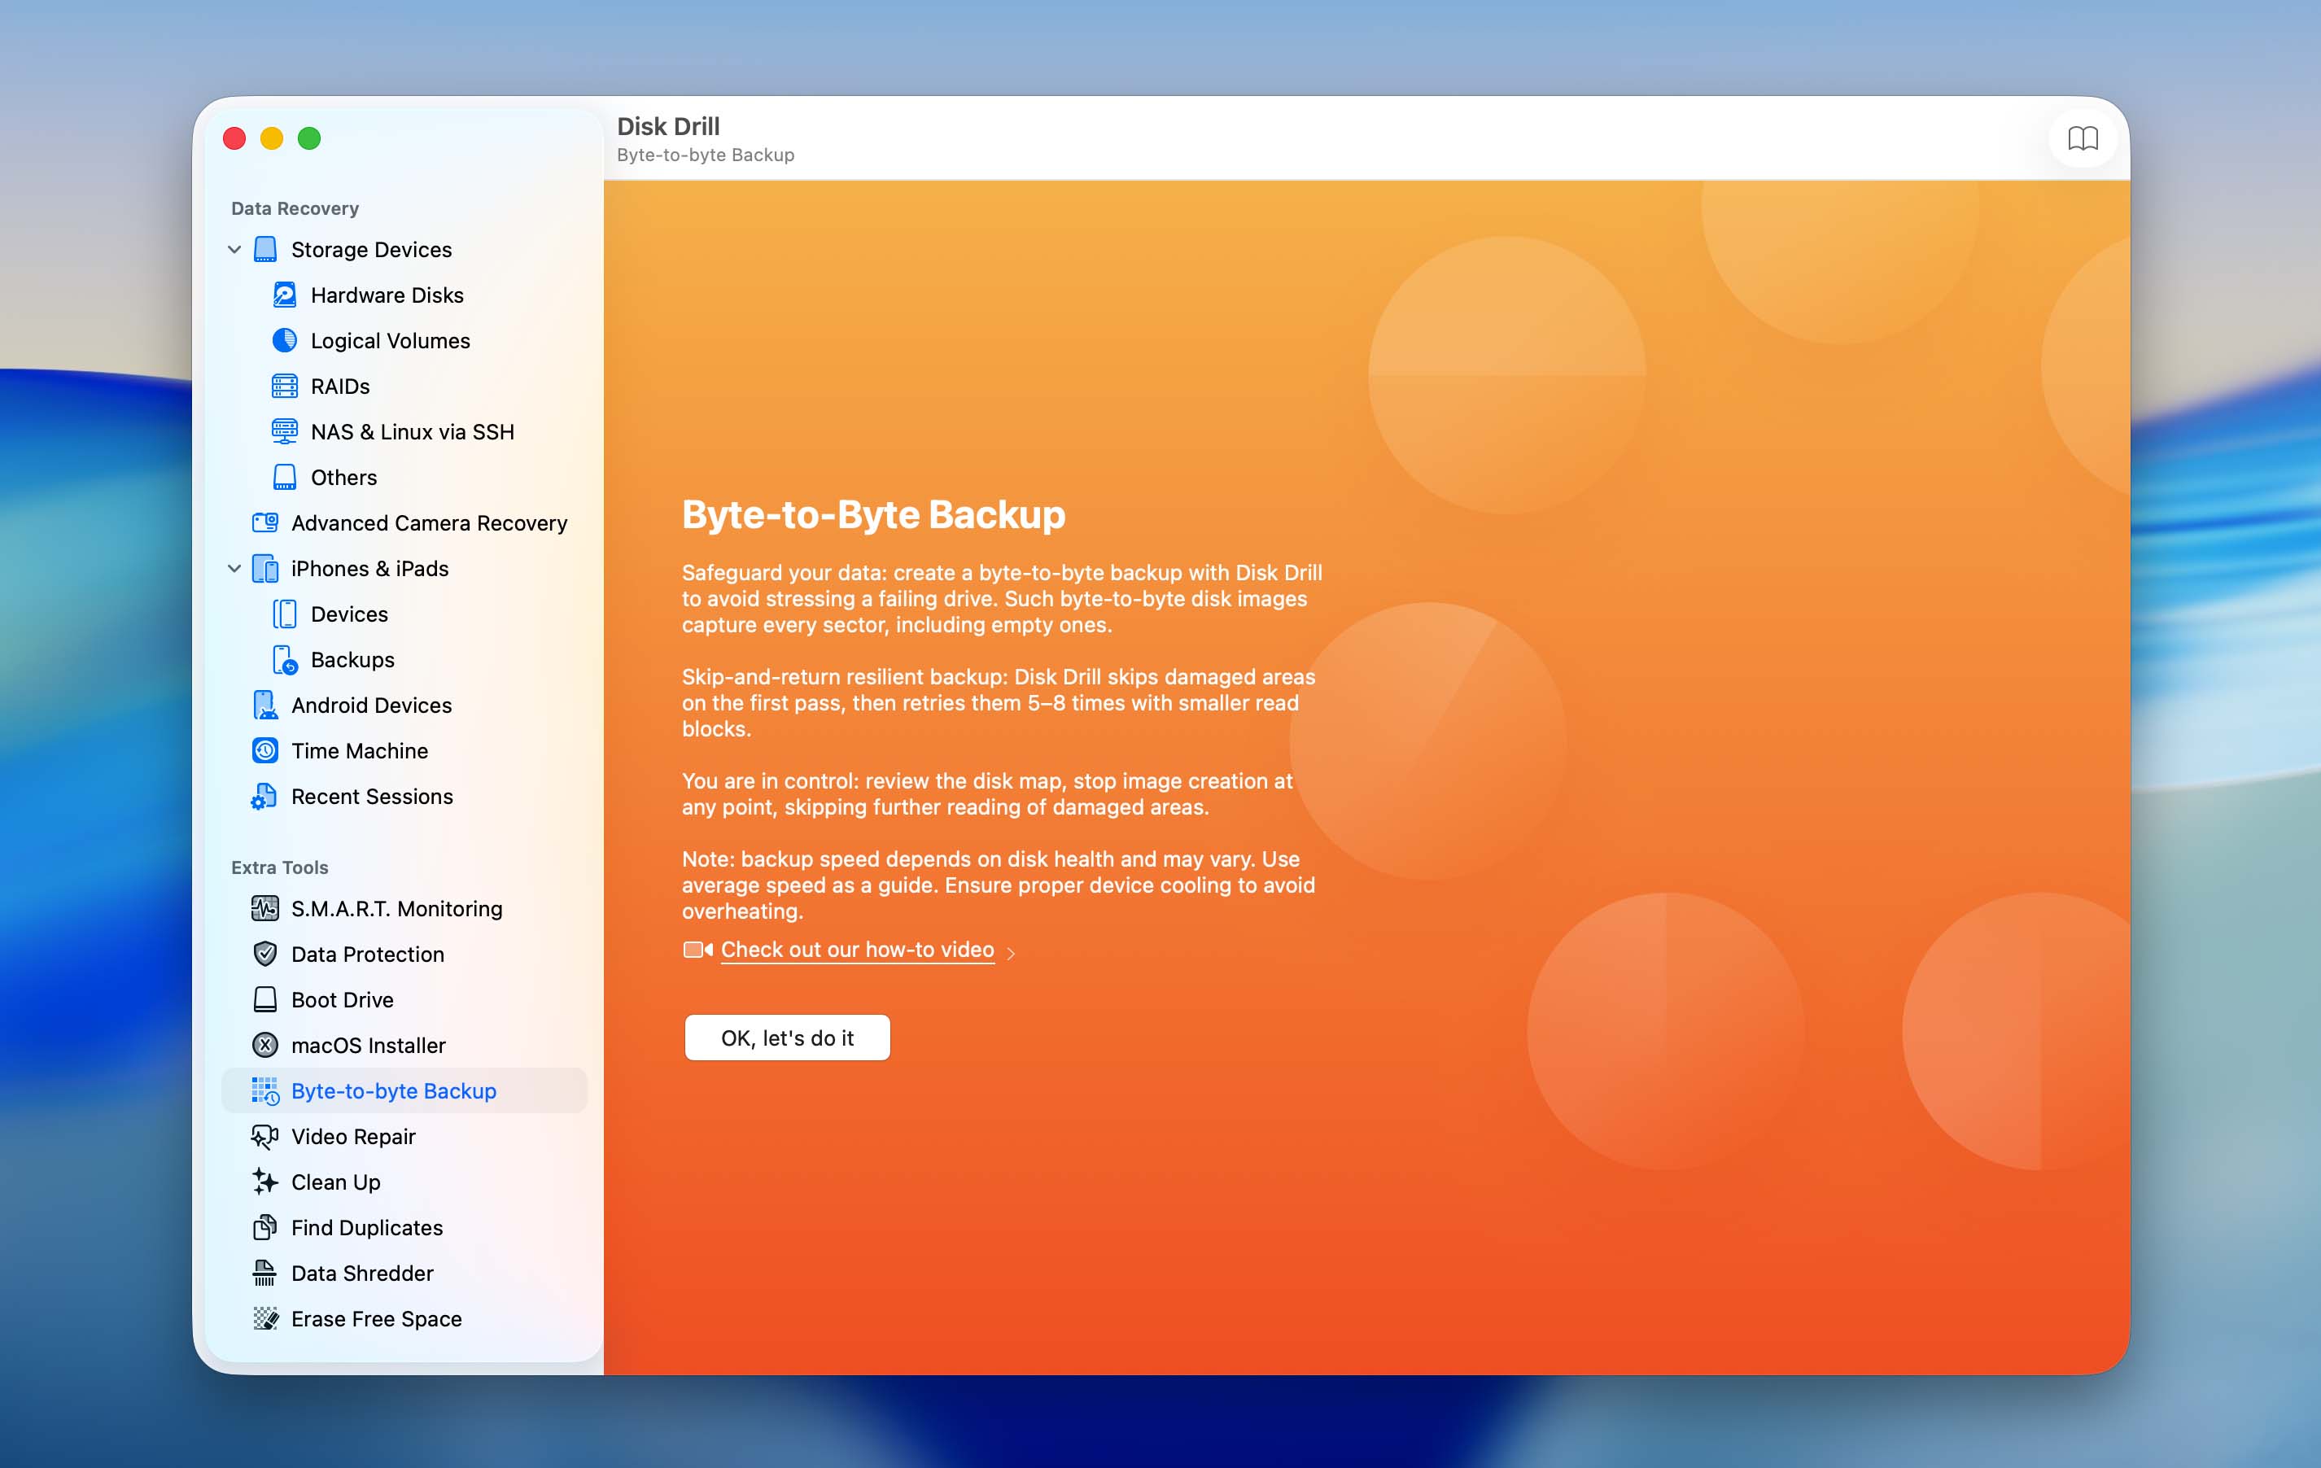The width and height of the screenshot is (2321, 1468).
Task: Click the Find Duplicates icon
Action: point(265,1227)
